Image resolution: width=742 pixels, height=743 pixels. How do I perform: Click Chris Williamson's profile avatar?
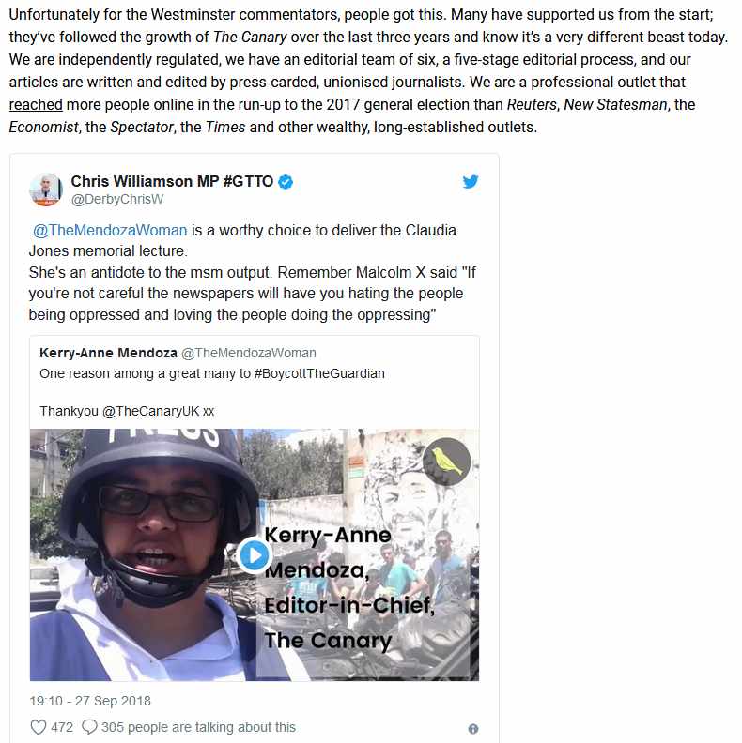tap(46, 190)
